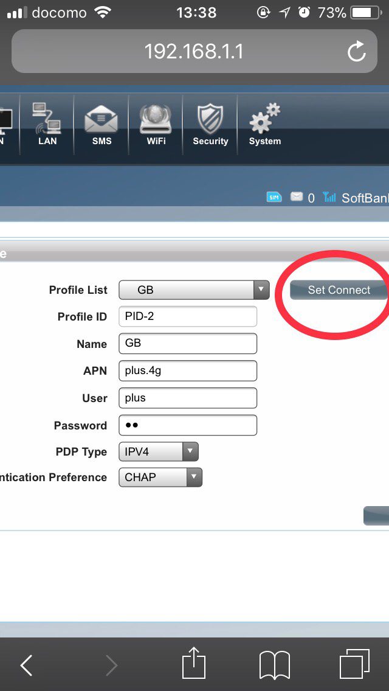Open Safari tabs overview icon
This screenshot has height=691, width=389.
[354, 664]
